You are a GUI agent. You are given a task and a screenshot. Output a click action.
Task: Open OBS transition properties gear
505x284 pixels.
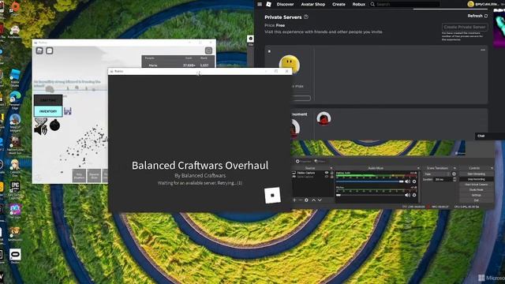pos(454,174)
